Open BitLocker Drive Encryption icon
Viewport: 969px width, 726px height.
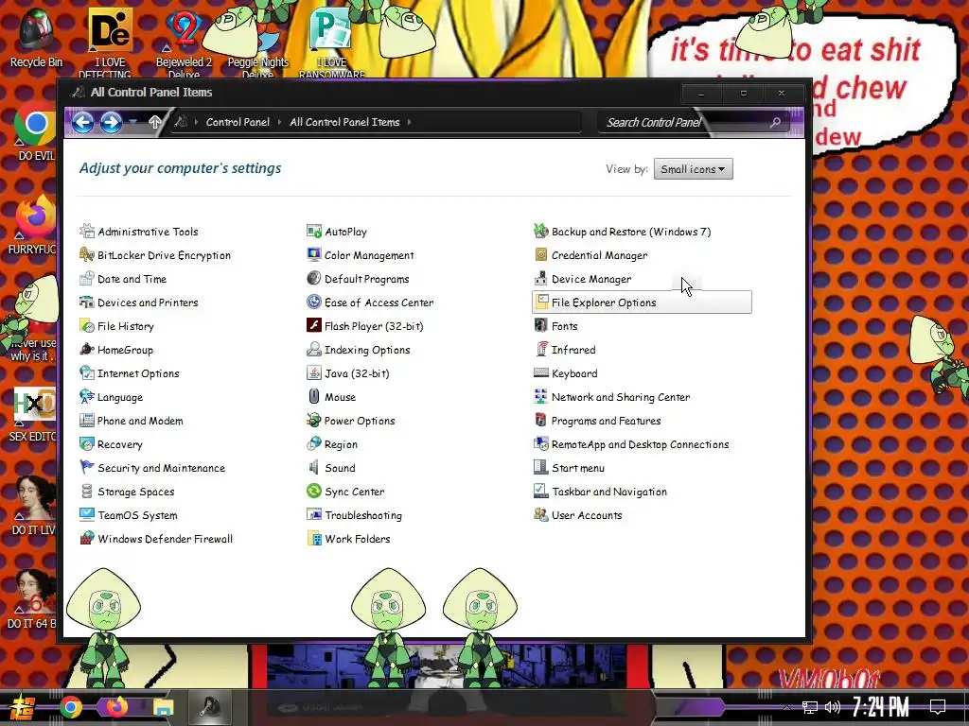[87, 255]
